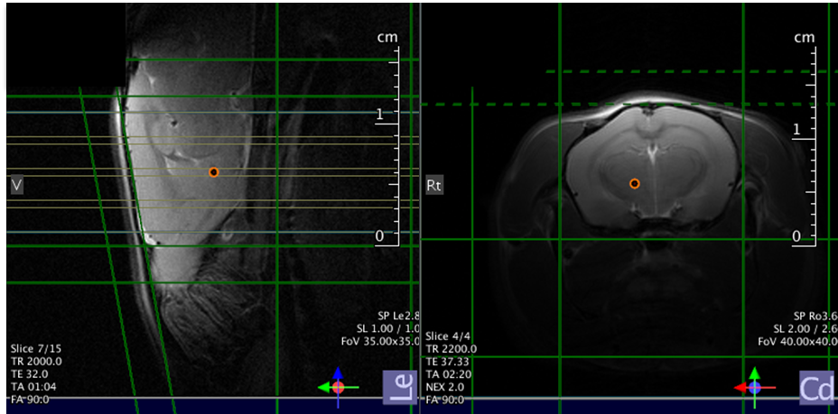
Task: Click the orange marker in the coronal brain view
Action: pos(634,183)
